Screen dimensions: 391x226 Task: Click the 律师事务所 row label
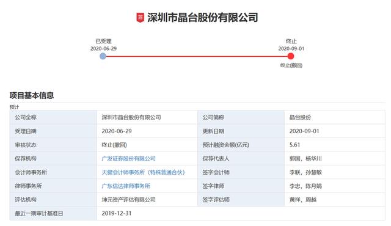[x=29, y=186]
